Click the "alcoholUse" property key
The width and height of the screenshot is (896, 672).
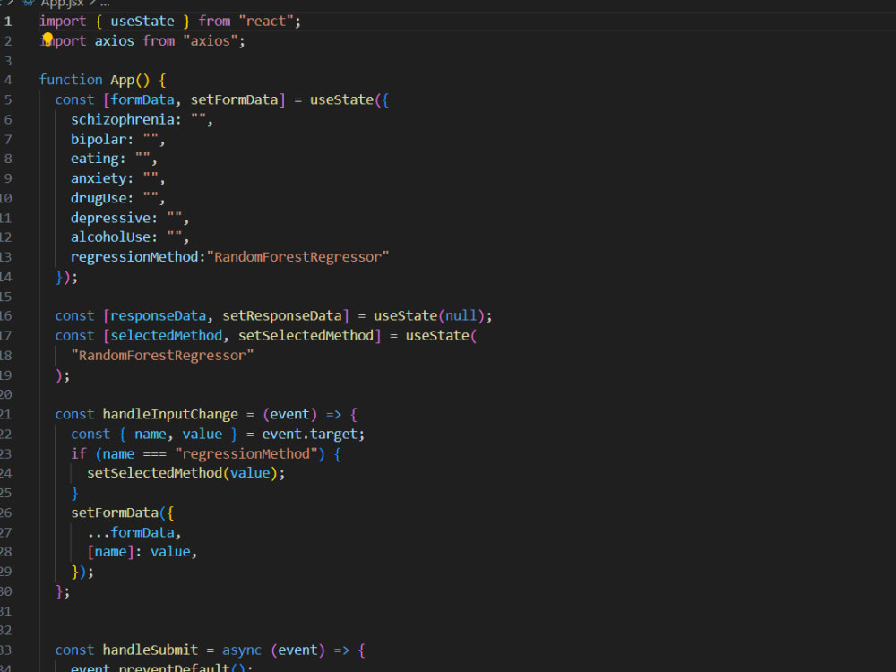coord(110,237)
